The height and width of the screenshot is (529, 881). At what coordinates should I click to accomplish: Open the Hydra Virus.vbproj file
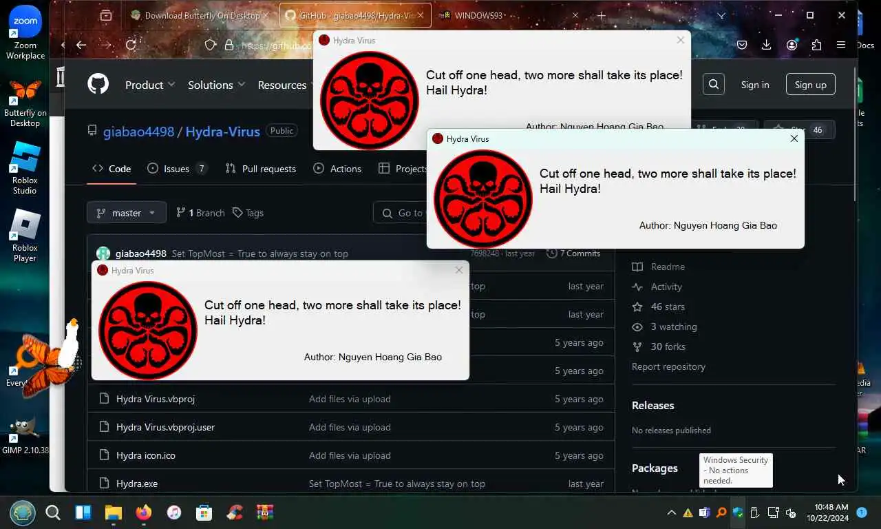pos(156,399)
